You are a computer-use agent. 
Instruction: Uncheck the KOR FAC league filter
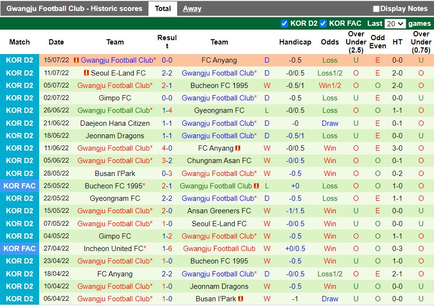pos(323,23)
